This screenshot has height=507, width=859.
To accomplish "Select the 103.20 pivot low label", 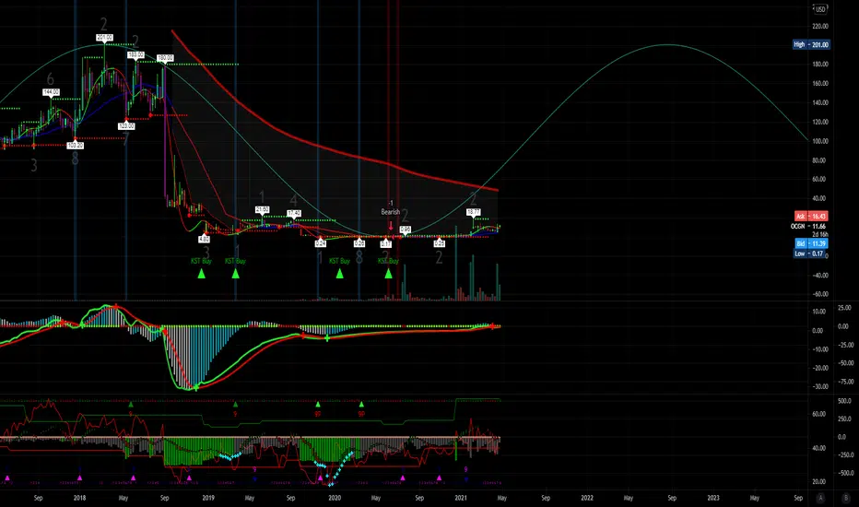I will pyautogui.click(x=75, y=146).
